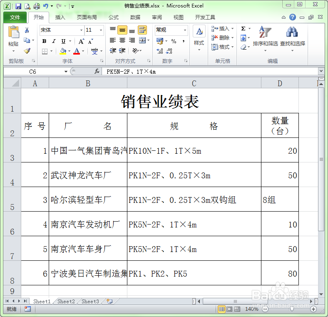Screen dimensions: 328x317
Task: Open the number format dropdown 常规
Action: pos(185,30)
